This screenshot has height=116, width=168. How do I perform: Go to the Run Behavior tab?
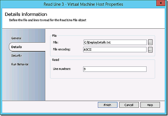pyautogui.click(x=20, y=64)
